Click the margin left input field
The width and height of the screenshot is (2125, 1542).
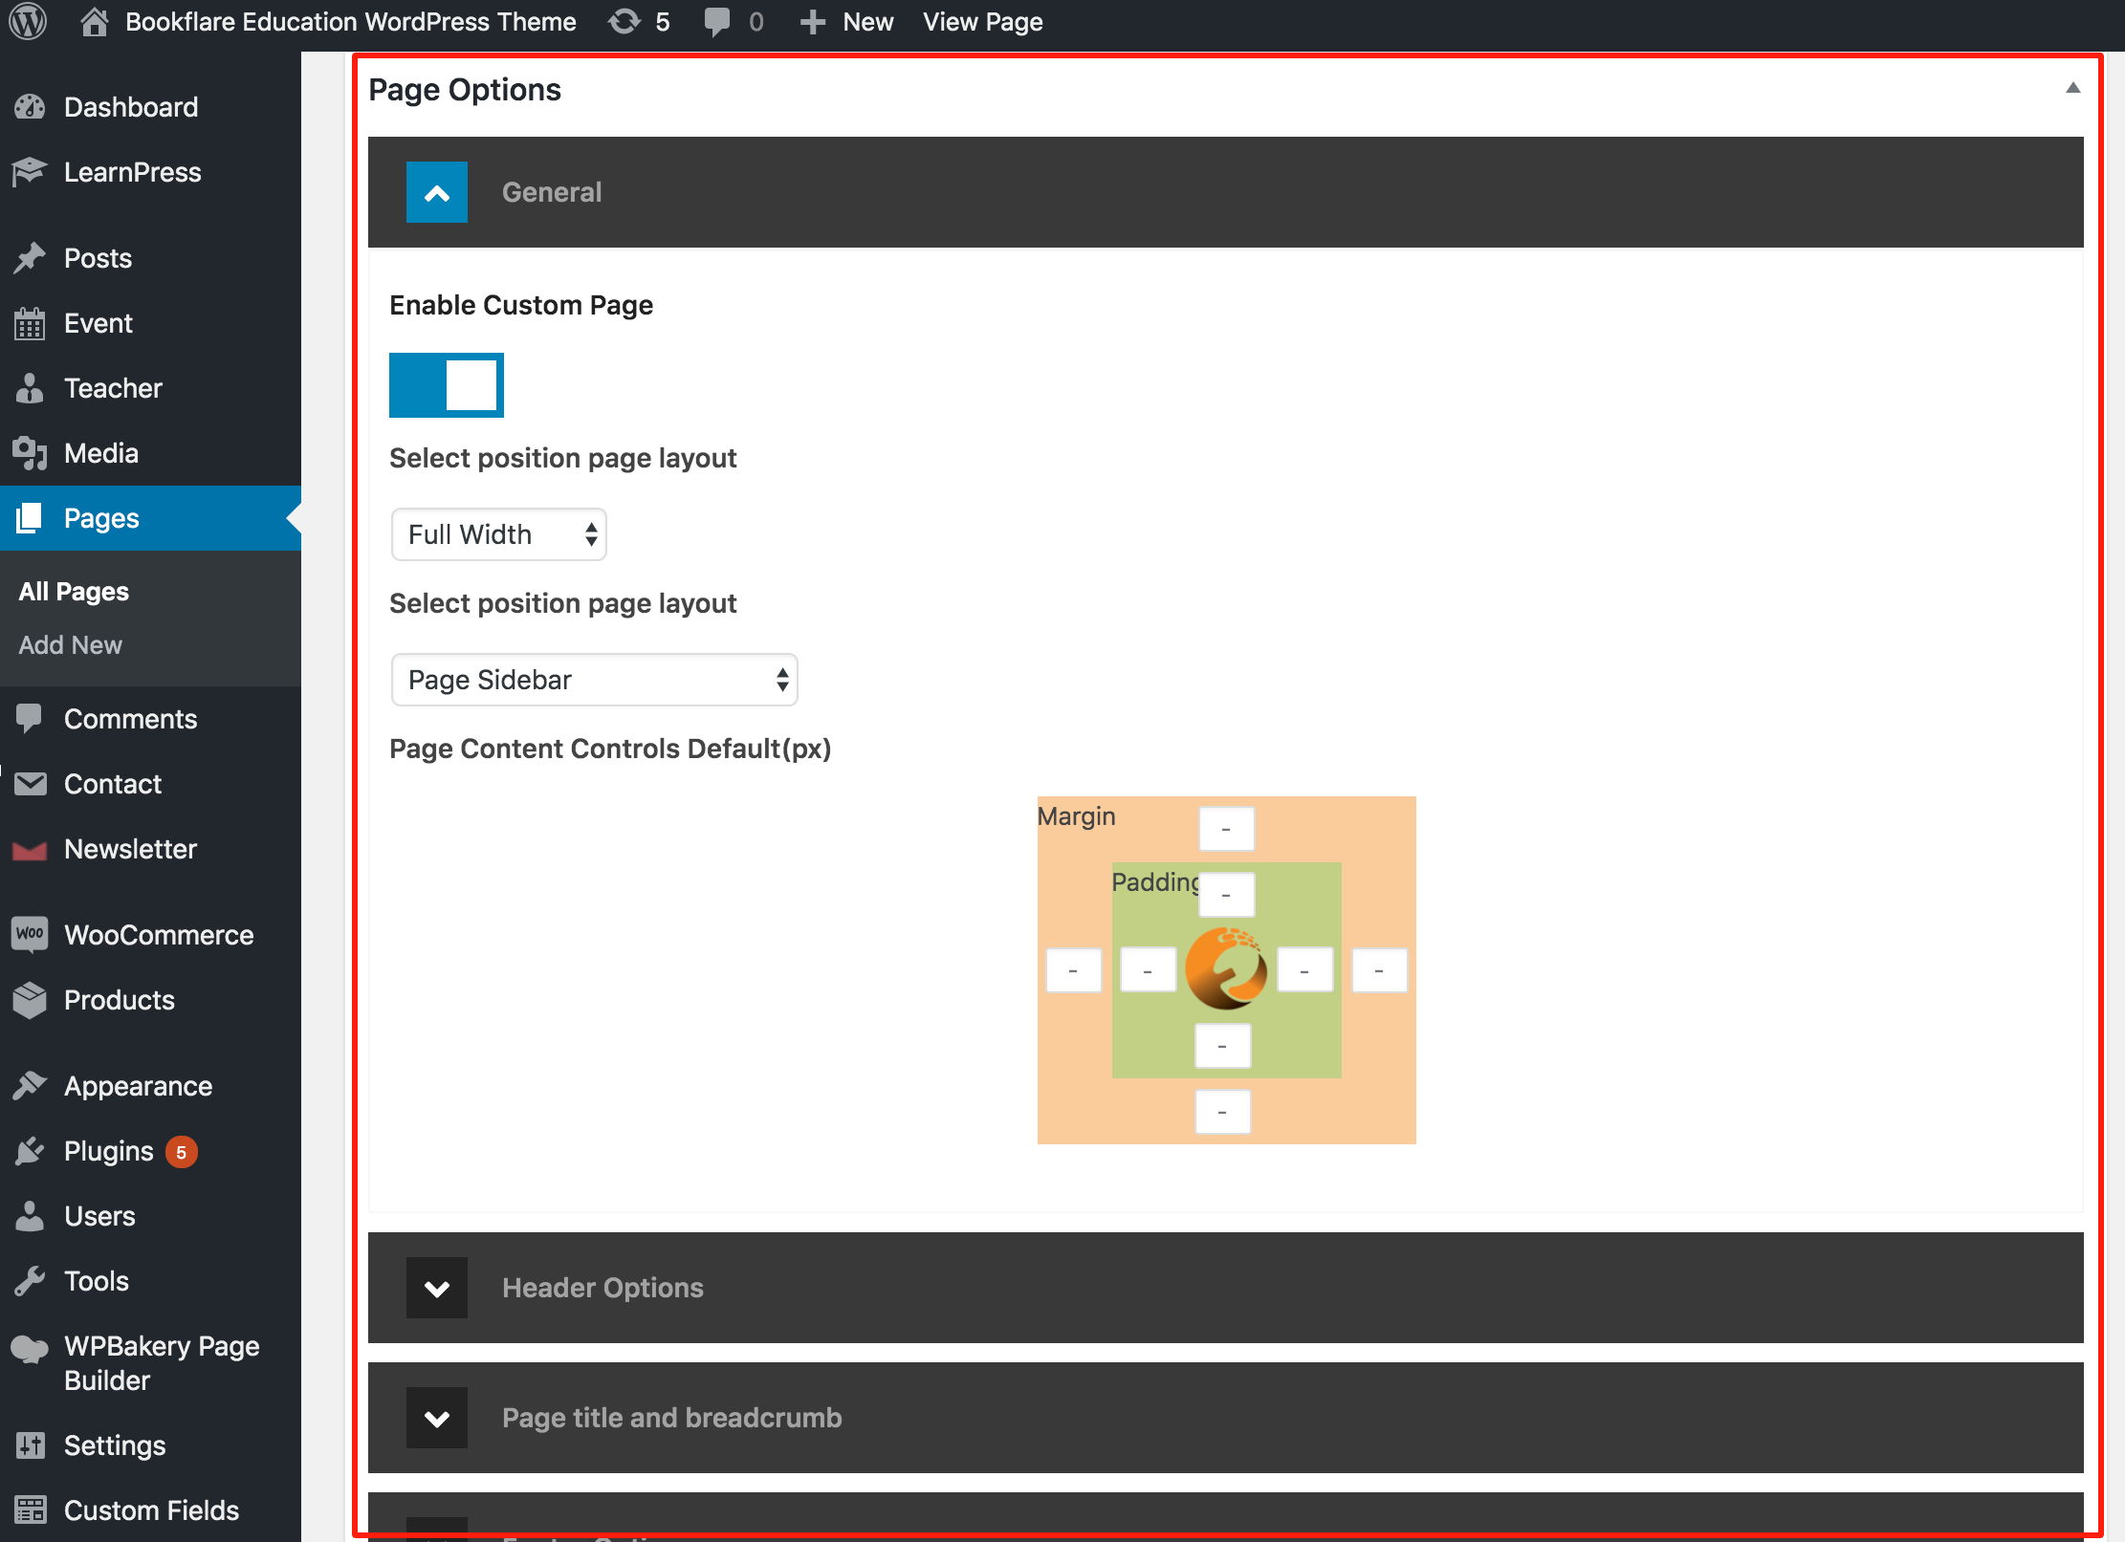(1073, 970)
